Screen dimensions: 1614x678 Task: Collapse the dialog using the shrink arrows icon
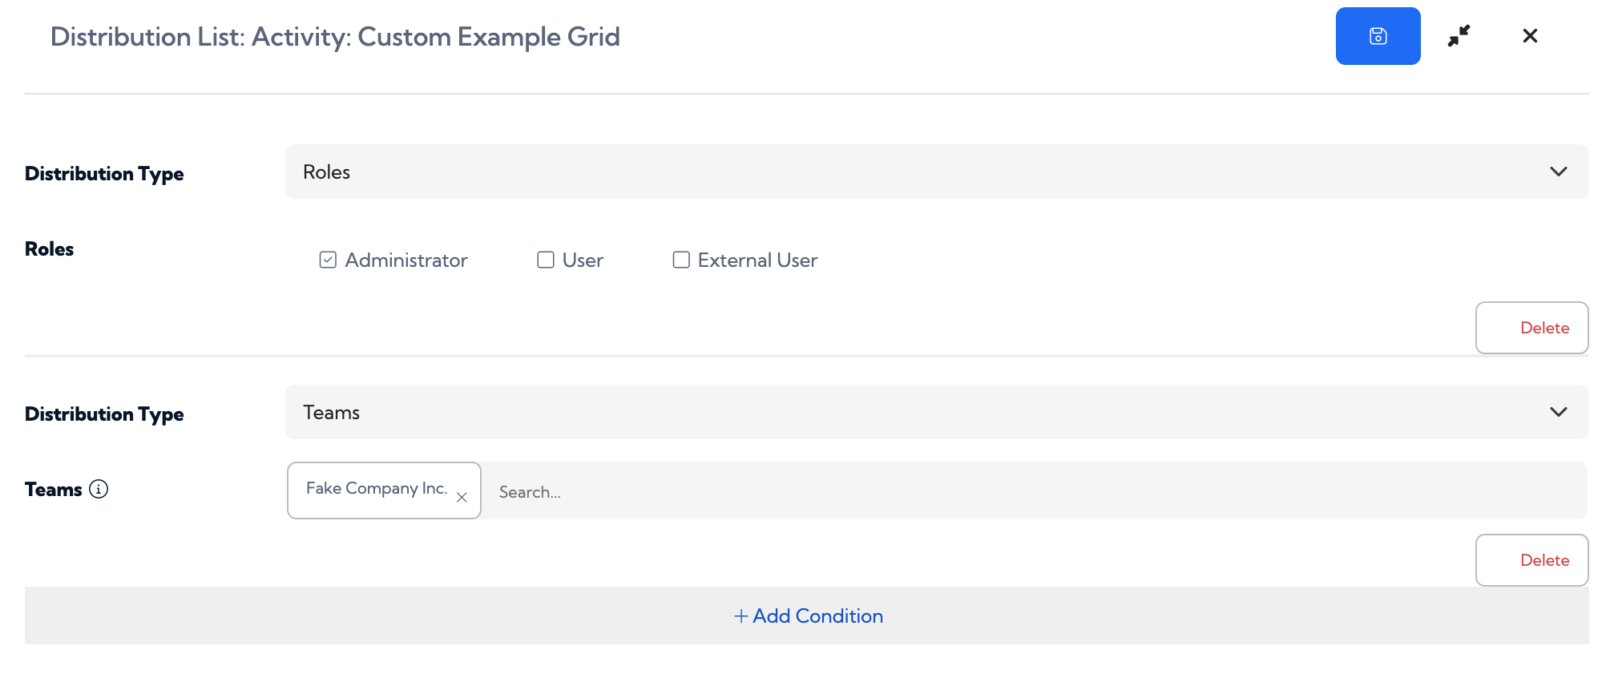pos(1459,35)
